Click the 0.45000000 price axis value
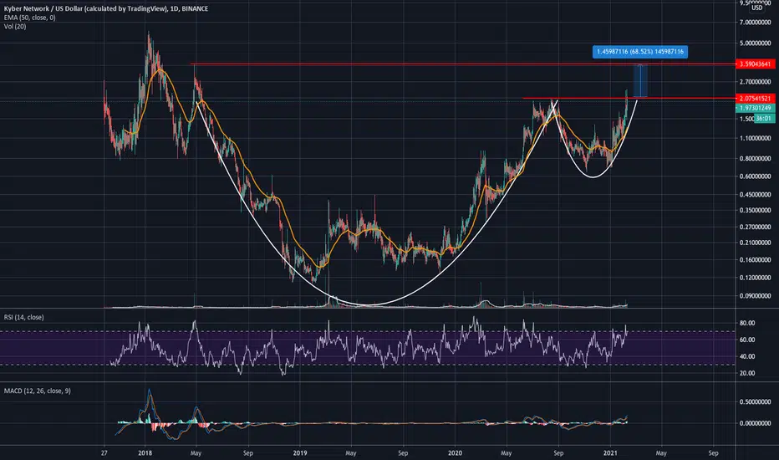Image resolution: width=779 pixels, height=460 pixels. point(755,195)
